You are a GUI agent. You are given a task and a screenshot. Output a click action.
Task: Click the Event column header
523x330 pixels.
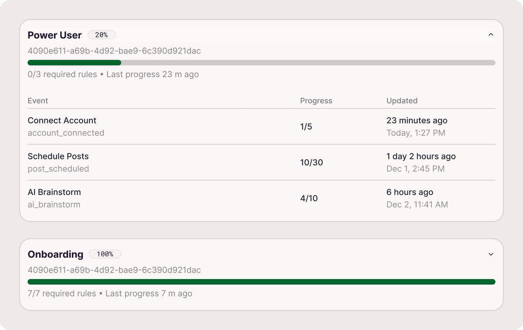pyautogui.click(x=38, y=101)
